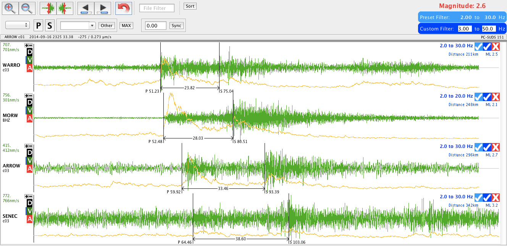Select velocity (V) mode on MORW trace

[29, 110]
